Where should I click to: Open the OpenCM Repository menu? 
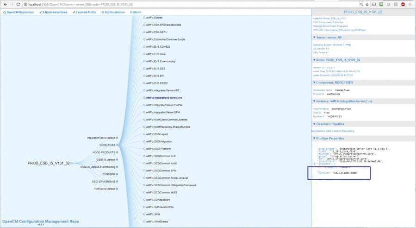click(19, 12)
